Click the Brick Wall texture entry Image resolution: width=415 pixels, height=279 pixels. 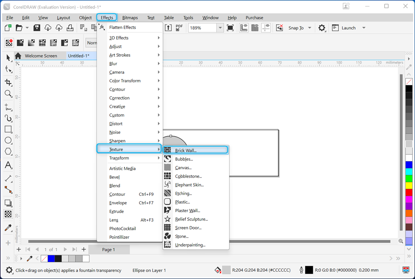196,150
